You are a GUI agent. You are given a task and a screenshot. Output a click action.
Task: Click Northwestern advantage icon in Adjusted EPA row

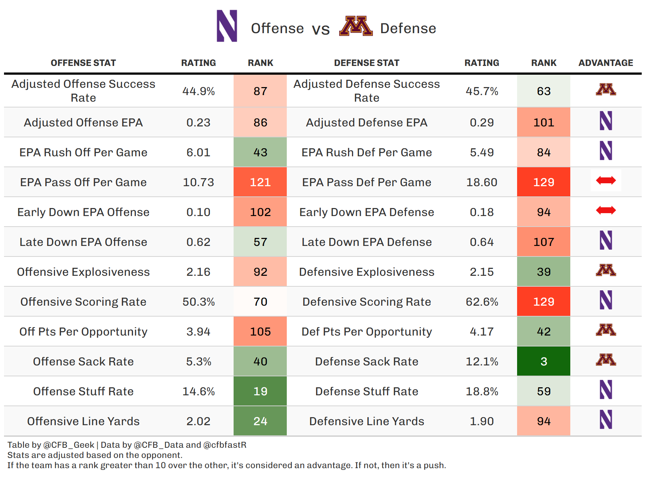coord(606,121)
